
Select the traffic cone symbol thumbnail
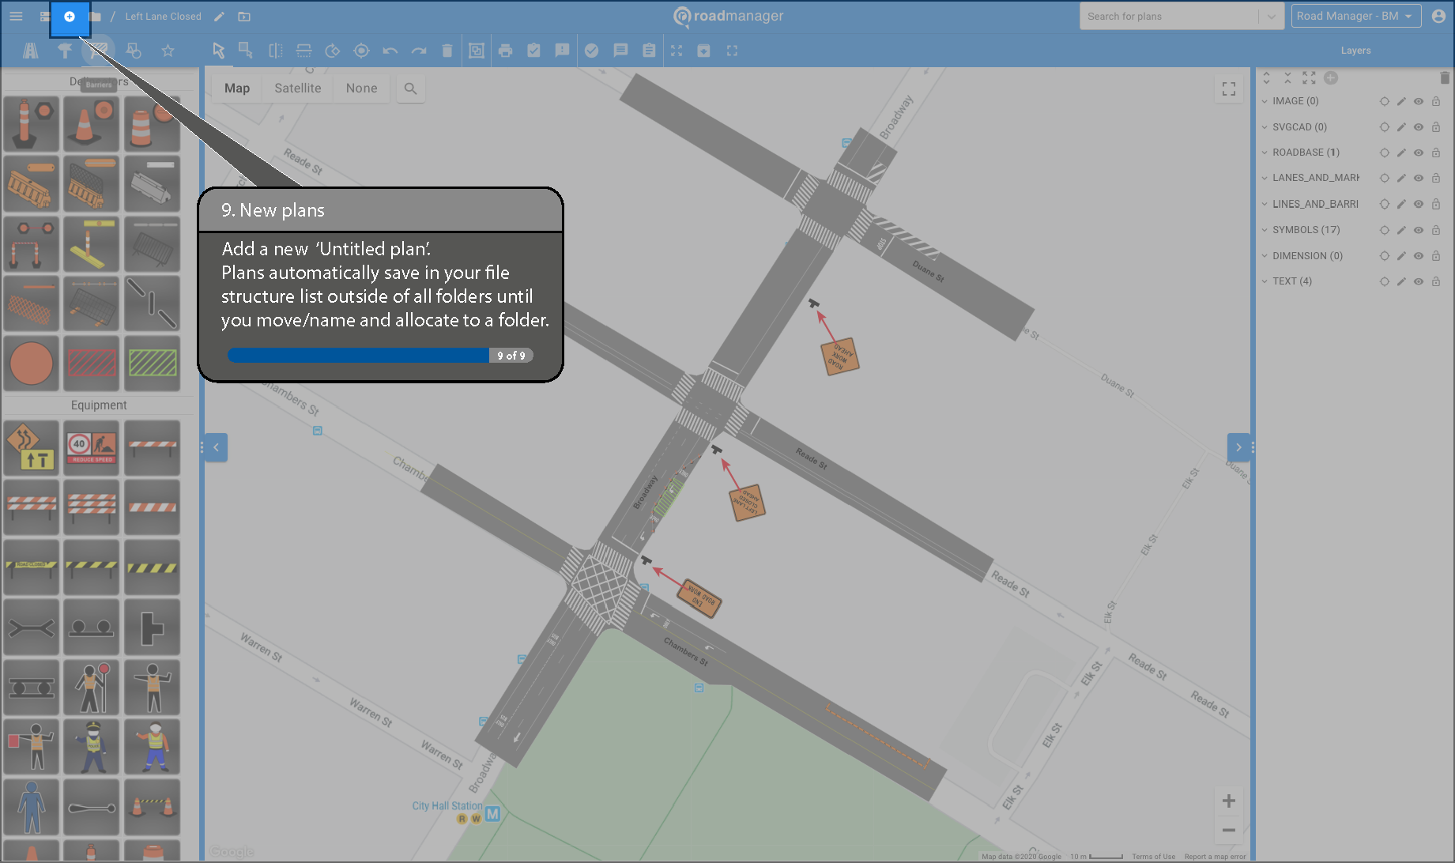[x=92, y=124]
